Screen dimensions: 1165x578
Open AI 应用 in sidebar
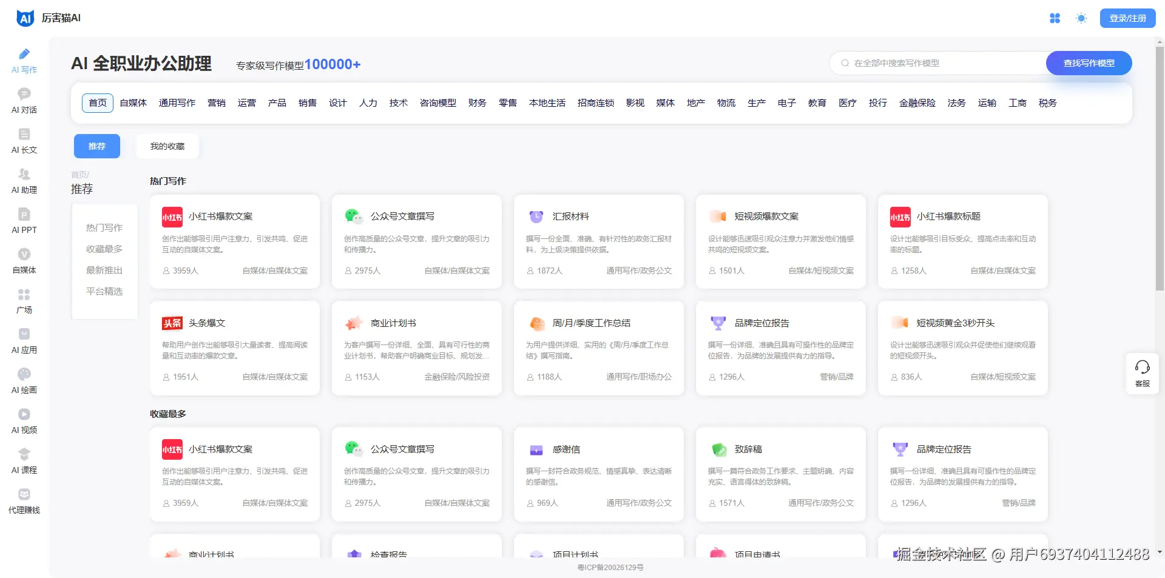point(24,341)
